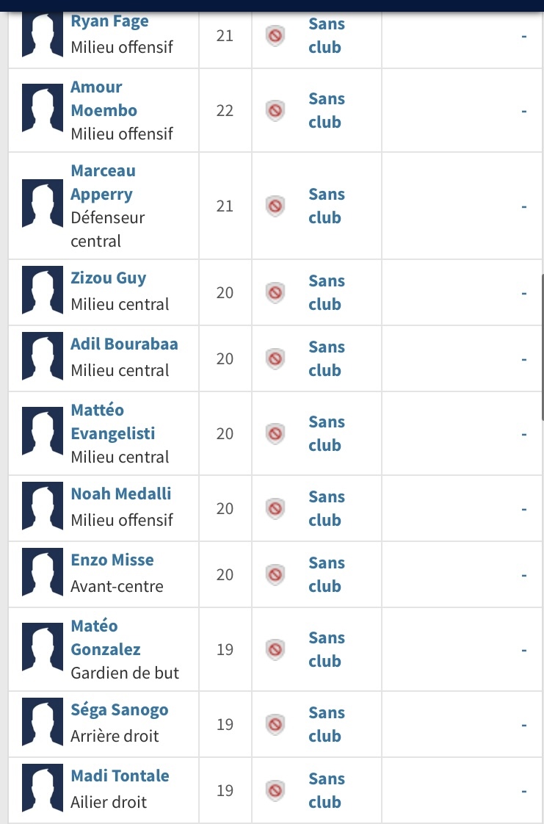Click the no-club badge icon in Séga Sanogo's row
544x824 pixels.
[x=275, y=725]
